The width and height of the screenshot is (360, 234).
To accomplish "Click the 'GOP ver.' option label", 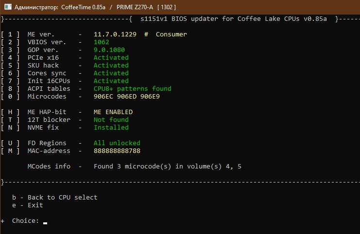I will pyautogui.click(x=43, y=50).
